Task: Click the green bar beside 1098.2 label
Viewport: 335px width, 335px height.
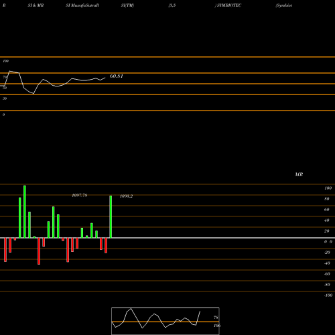Action: [111, 216]
